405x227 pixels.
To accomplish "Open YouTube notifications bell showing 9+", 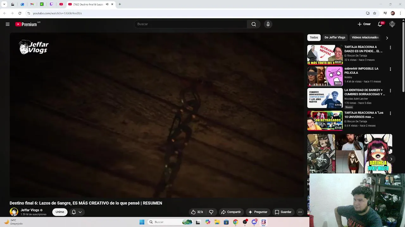I will click(380, 24).
